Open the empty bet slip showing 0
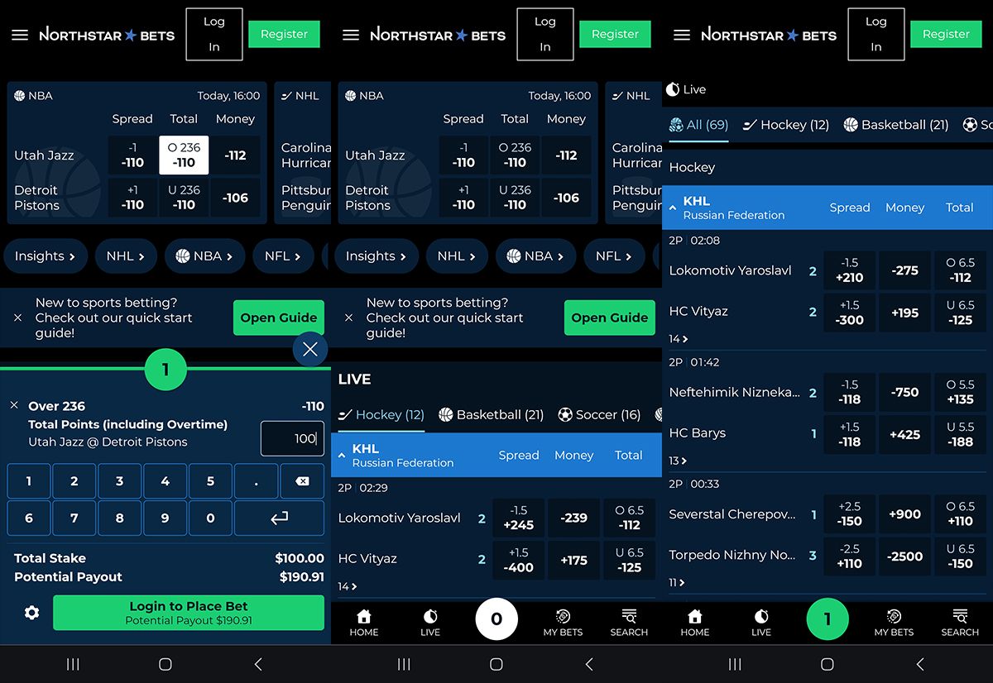The image size is (993, 683). pos(496,619)
